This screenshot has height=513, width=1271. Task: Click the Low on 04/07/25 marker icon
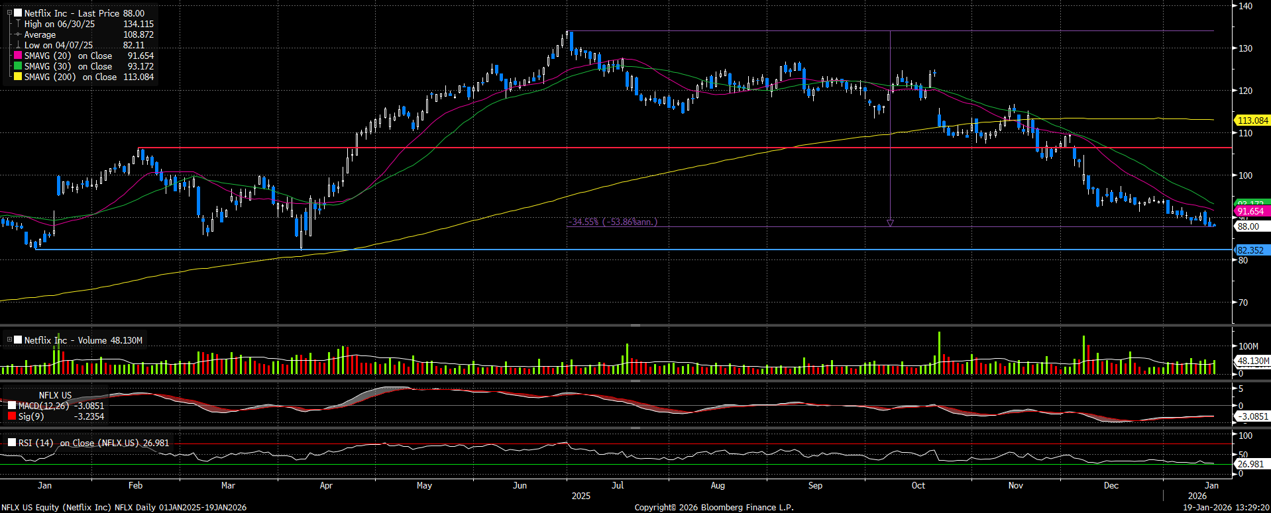18,45
